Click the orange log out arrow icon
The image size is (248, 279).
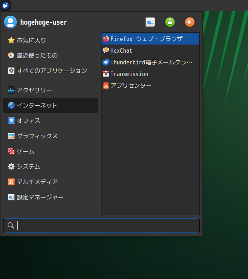point(190,22)
